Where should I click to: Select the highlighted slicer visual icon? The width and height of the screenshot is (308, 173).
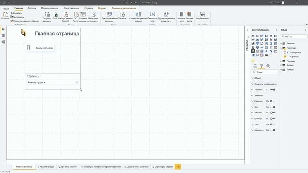coord(253,51)
